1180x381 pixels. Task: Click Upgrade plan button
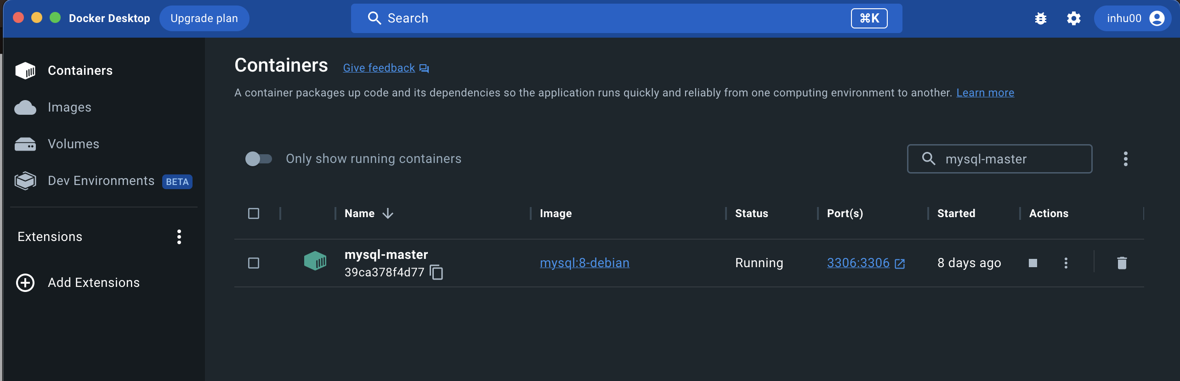pos(204,18)
